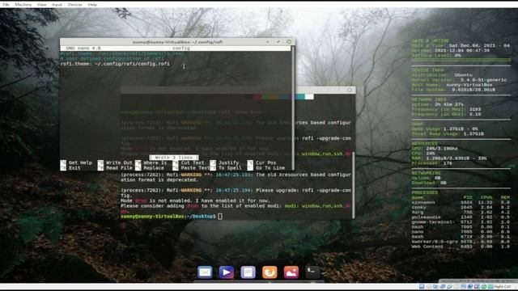Click the 'Paste Text' nano shortcut

[192, 168]
